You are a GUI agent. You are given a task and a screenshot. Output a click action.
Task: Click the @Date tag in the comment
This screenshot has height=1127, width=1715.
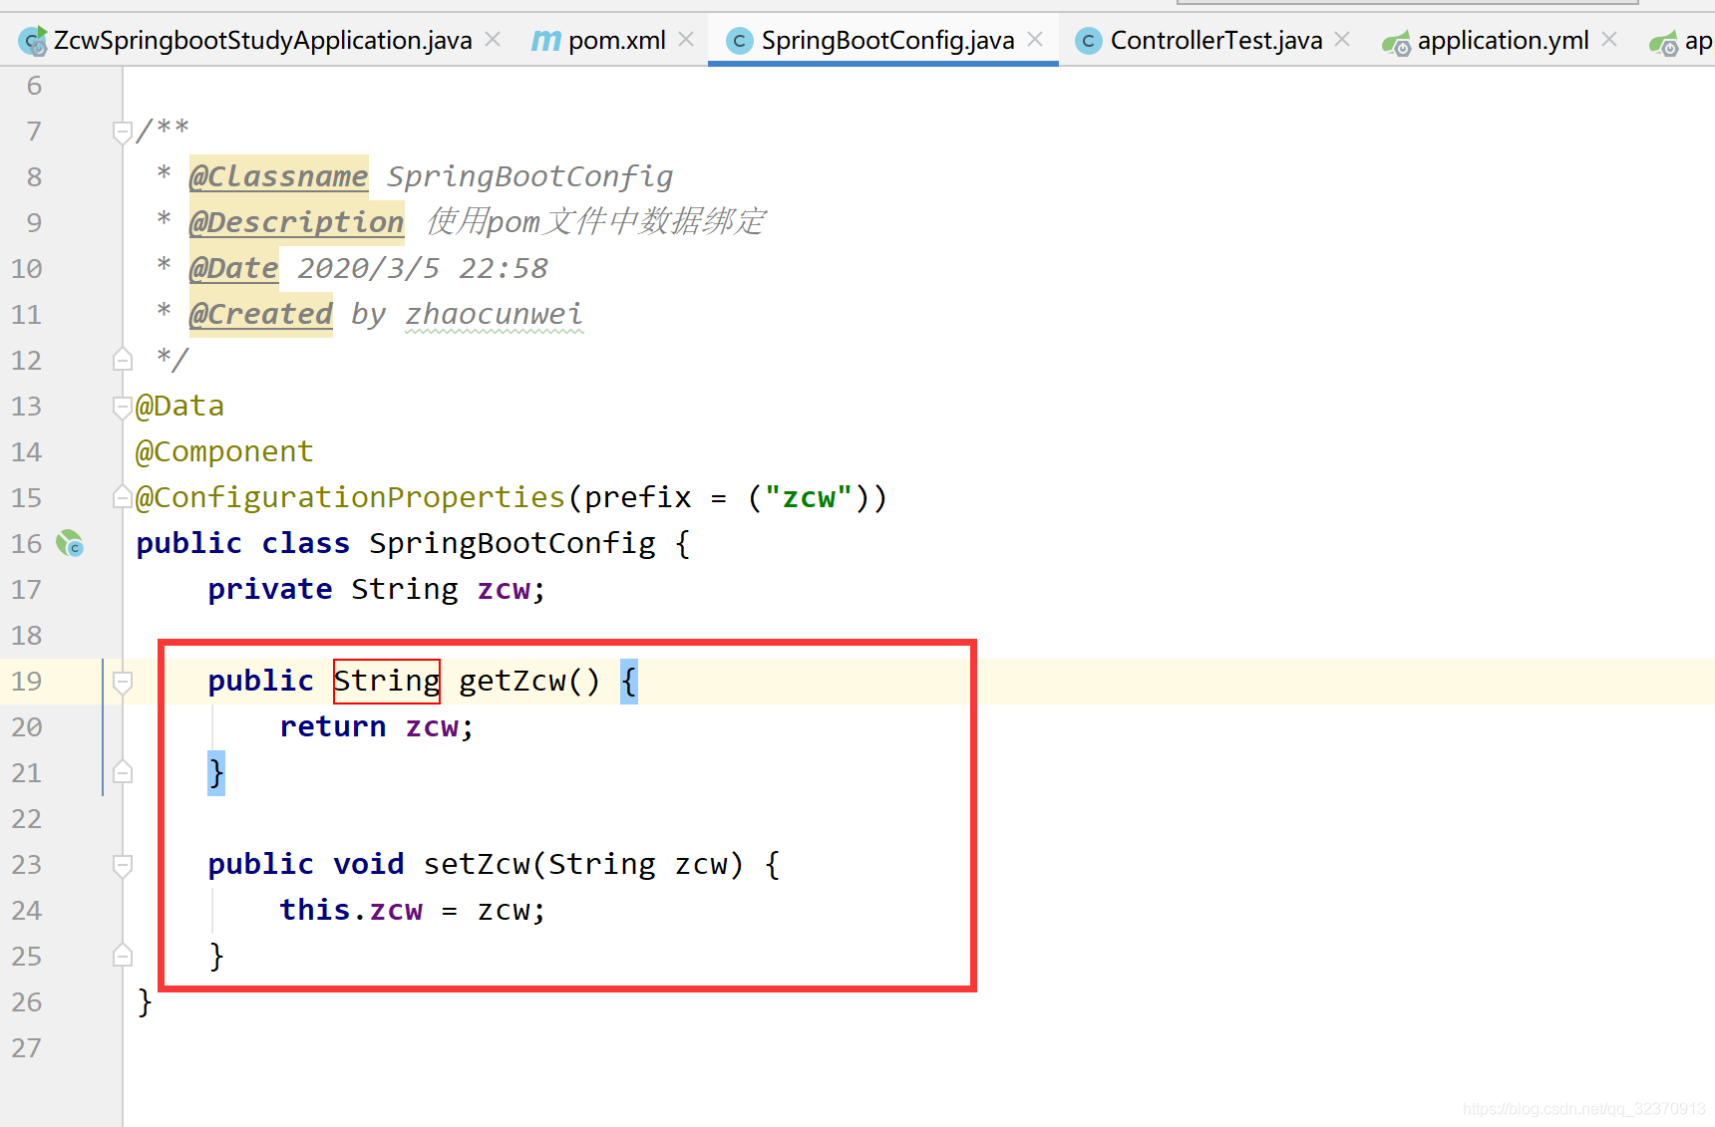click(233, 268)
